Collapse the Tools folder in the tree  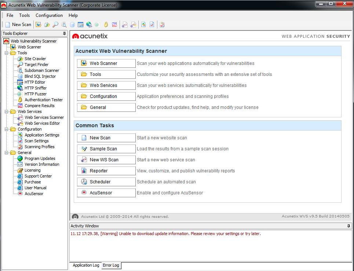[x=7, y=53]
